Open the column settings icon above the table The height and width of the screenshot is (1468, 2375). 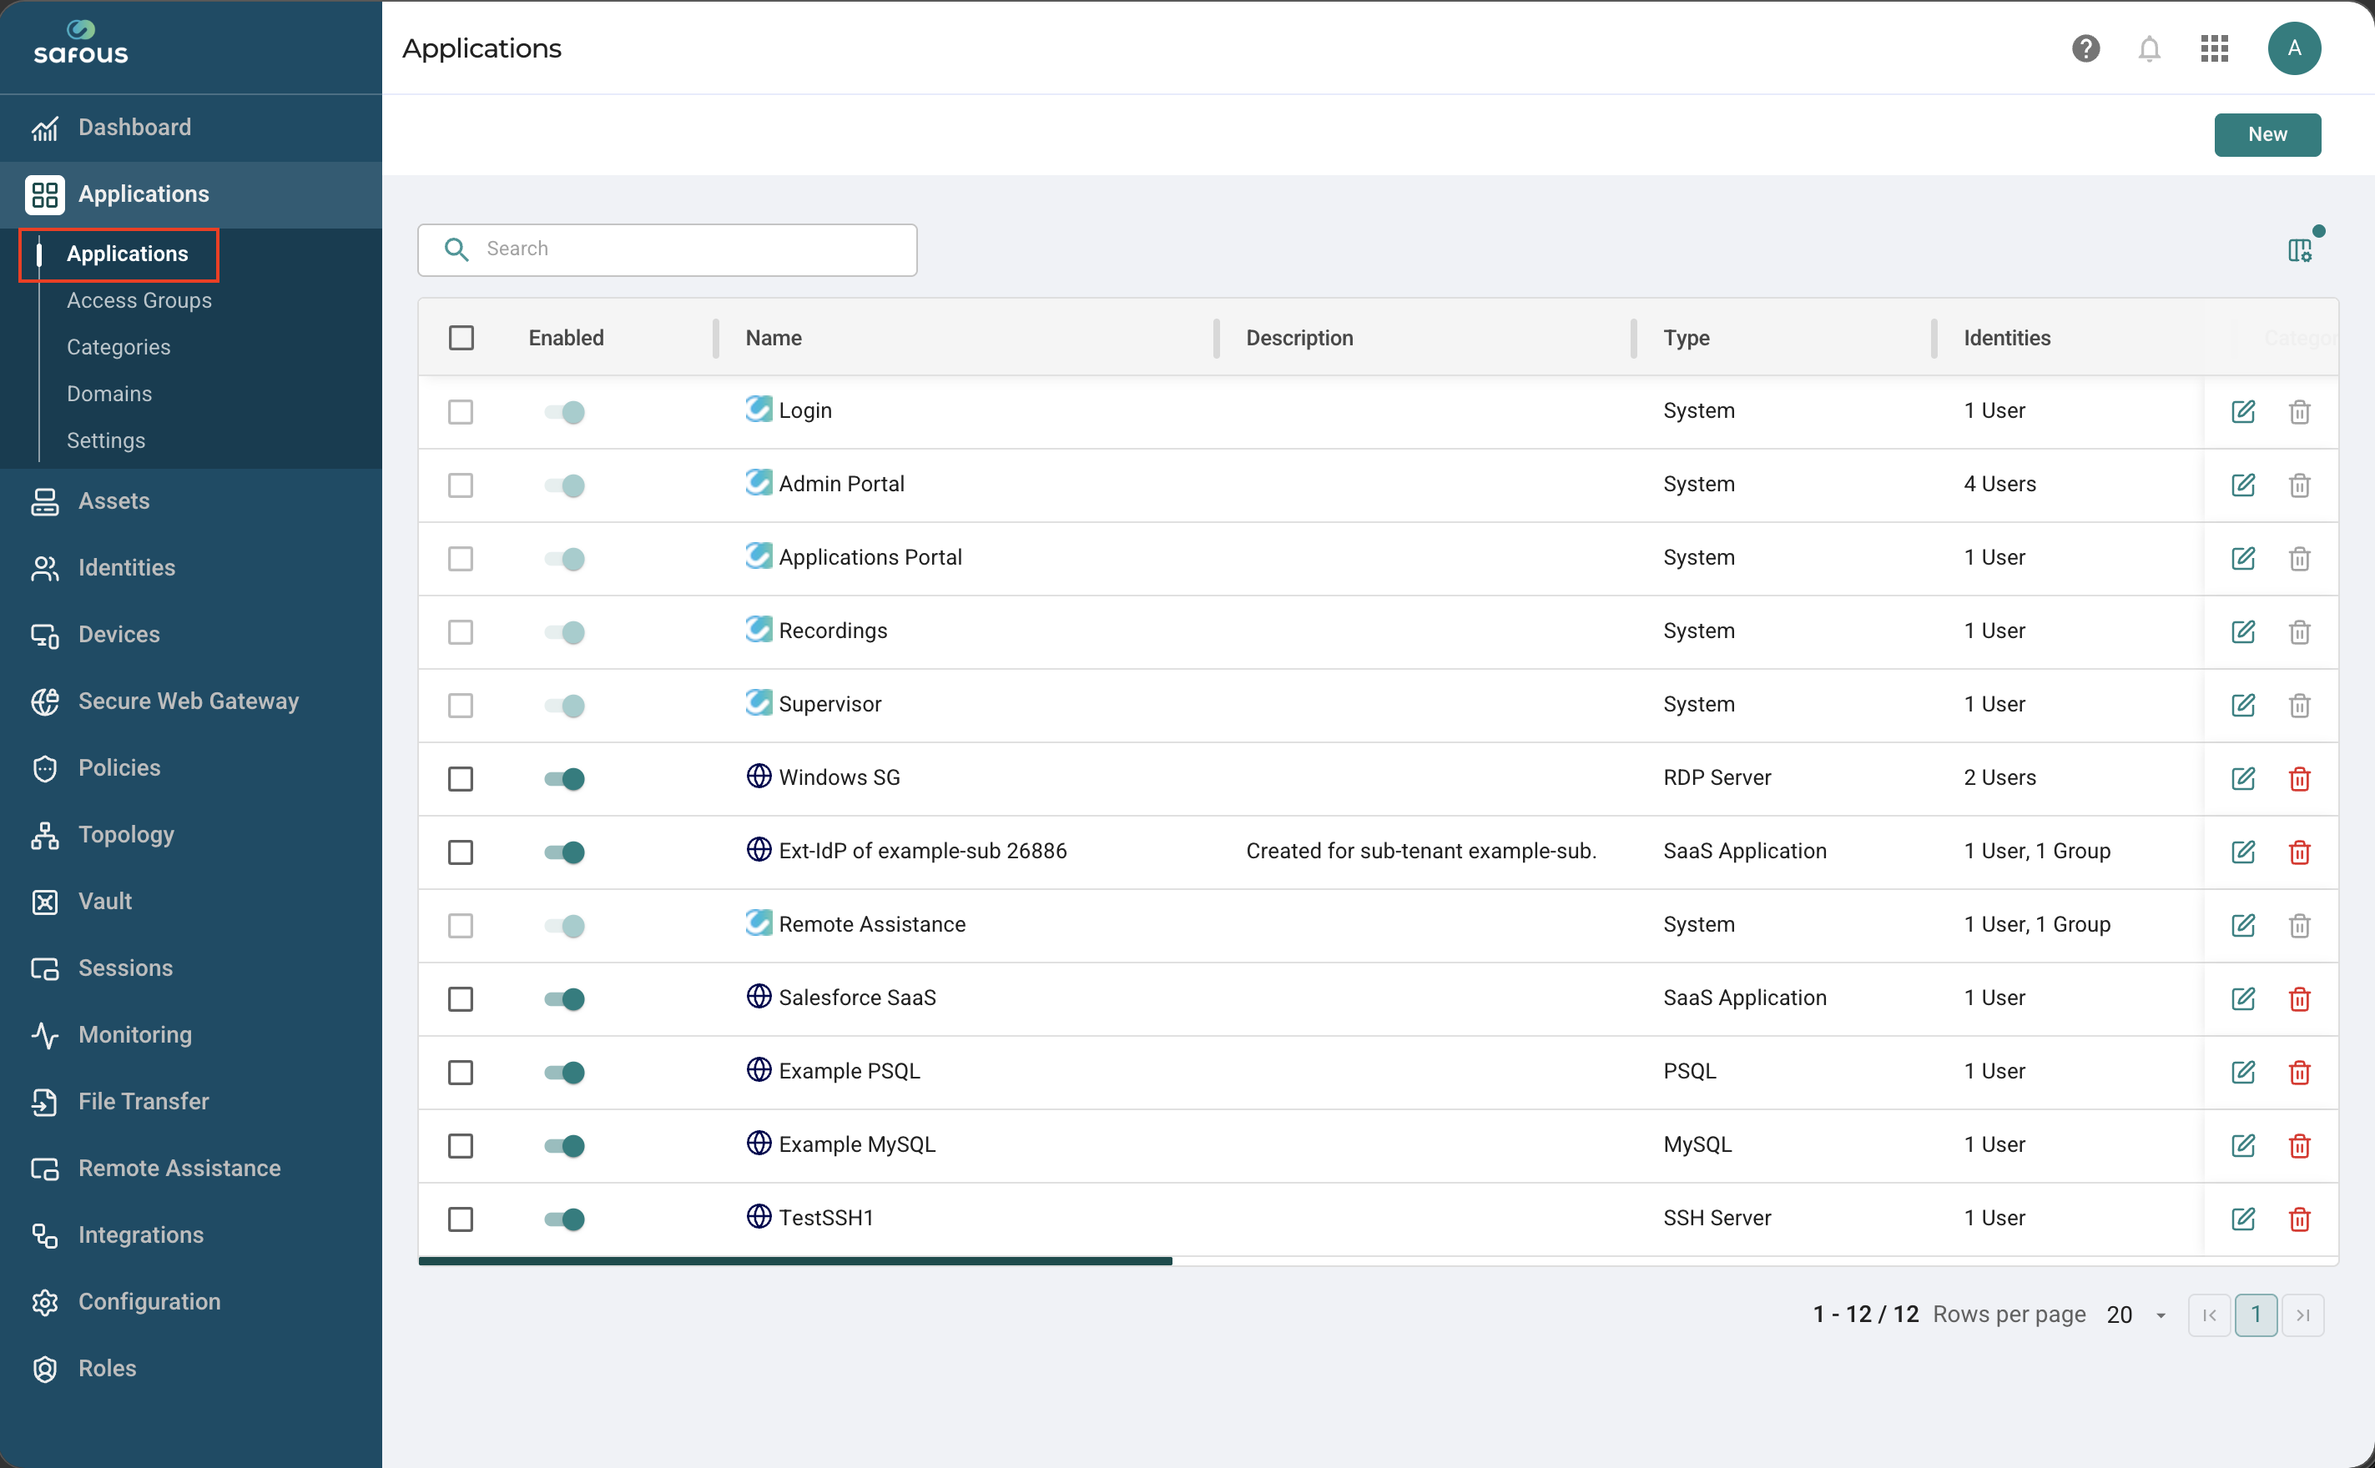point(2299,250)
